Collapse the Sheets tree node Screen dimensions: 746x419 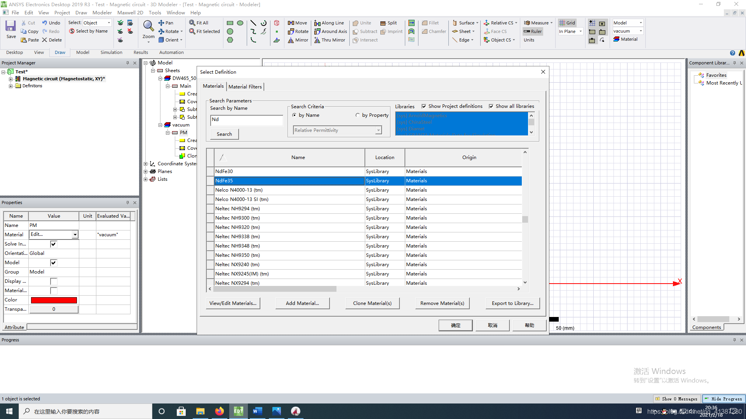153,71
